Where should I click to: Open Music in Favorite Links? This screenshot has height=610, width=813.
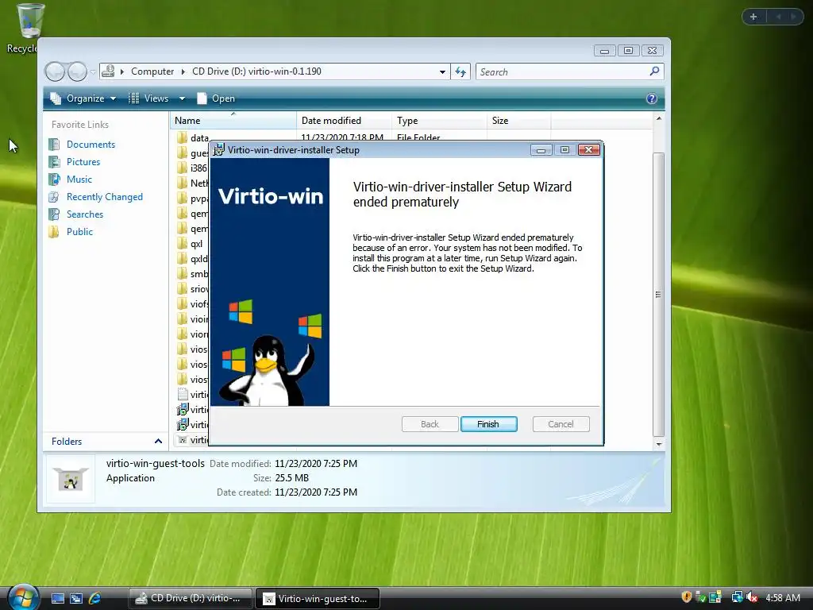(x=79, y=180)
